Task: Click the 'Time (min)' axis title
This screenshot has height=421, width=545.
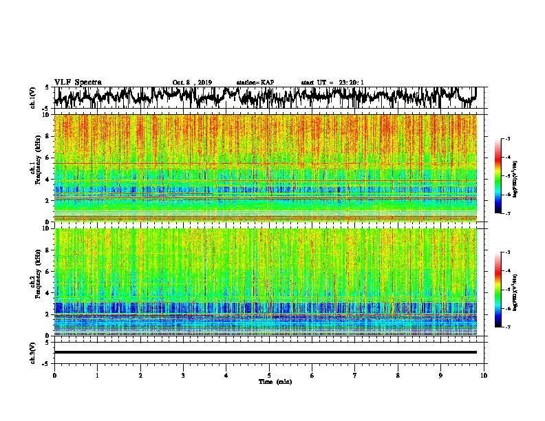Action: point(275,382)
